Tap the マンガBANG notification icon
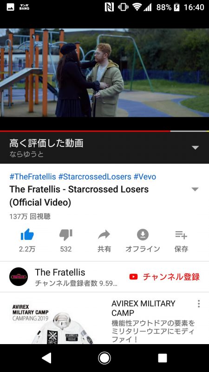 coord(25,7)
